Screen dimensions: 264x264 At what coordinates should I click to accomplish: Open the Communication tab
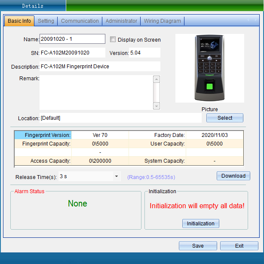pyautogui.click(x=80, y=21)
